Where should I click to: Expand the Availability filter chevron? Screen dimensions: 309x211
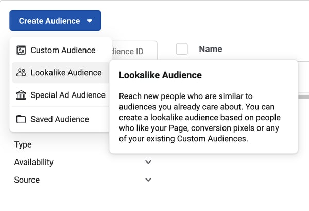tap(148, 162)
